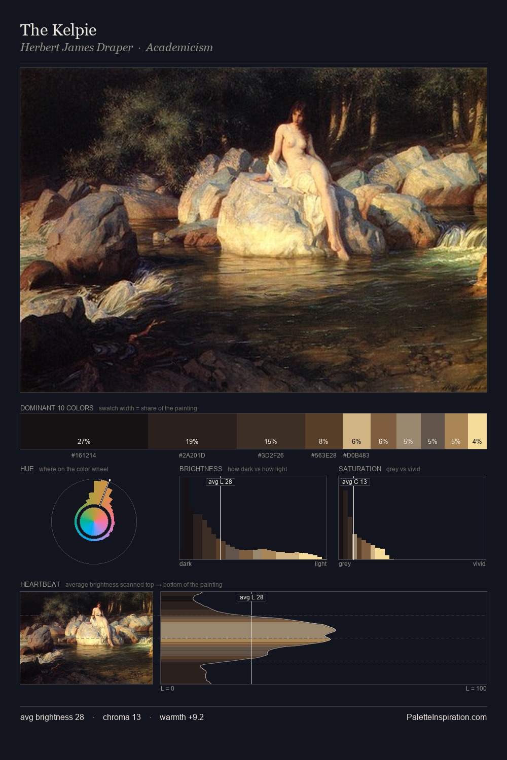Open the main Kelpie painting image
Screen dimensions: 507x760
(x=253, y=230)
